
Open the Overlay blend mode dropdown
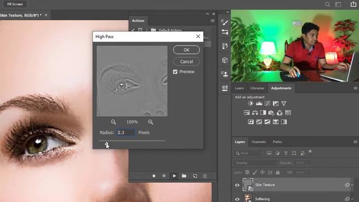click(255, 163)
